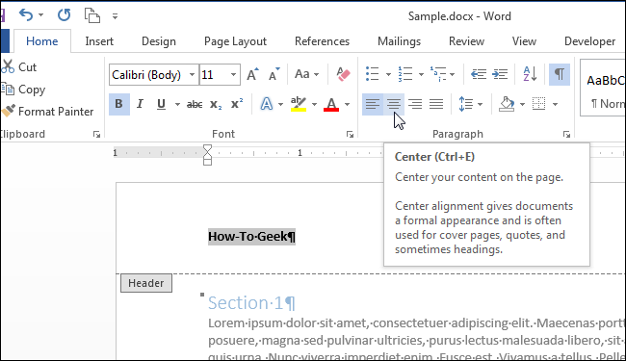Toggle Bold formatting

coord(119,104)
